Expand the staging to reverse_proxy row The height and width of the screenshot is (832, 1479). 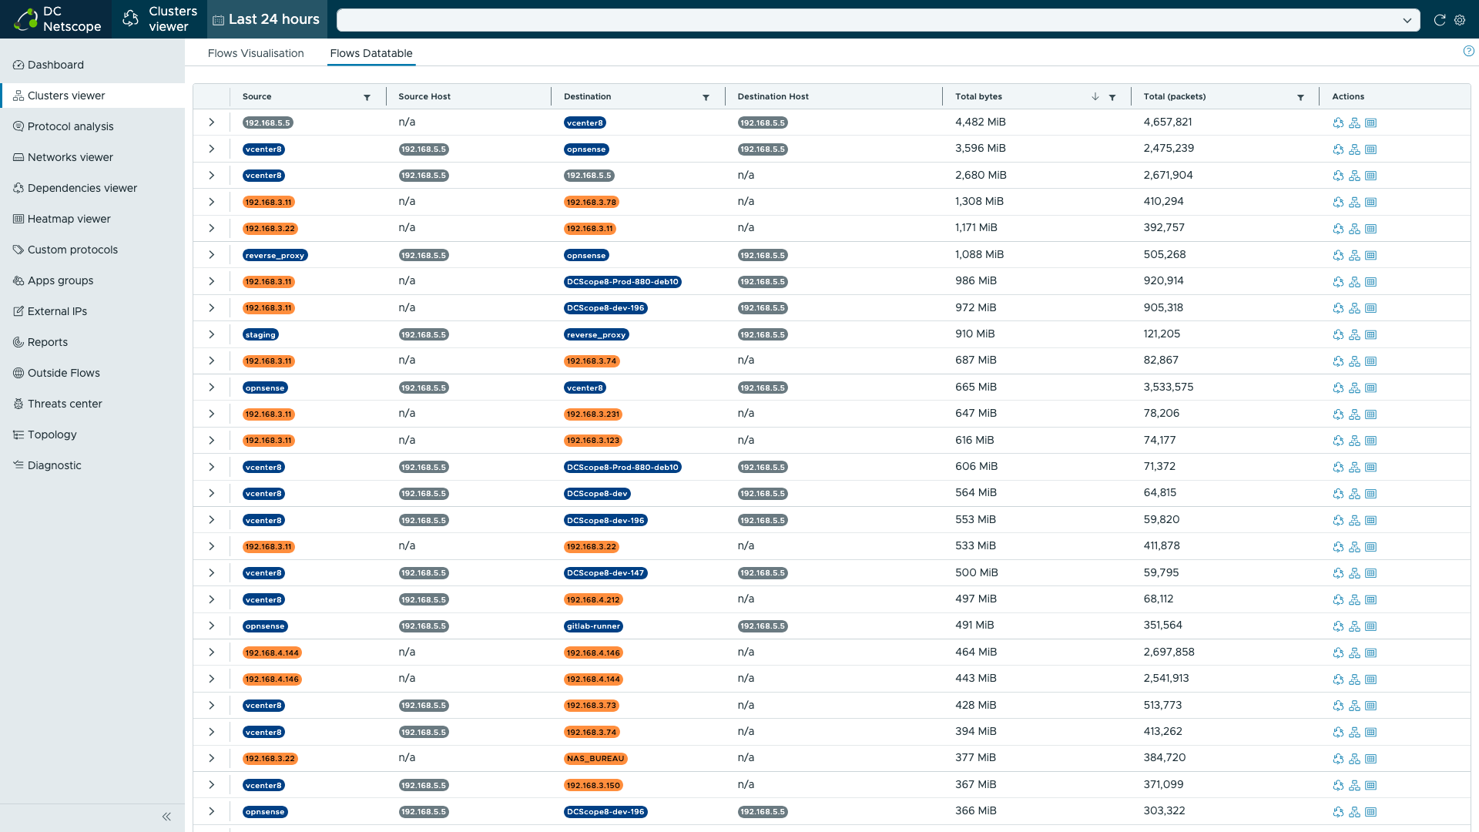211,334
